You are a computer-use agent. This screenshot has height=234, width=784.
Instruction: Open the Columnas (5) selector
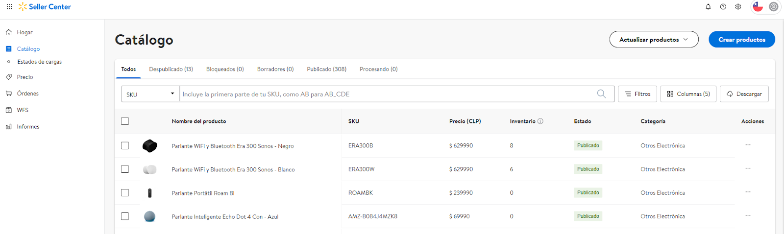point(688,94)
